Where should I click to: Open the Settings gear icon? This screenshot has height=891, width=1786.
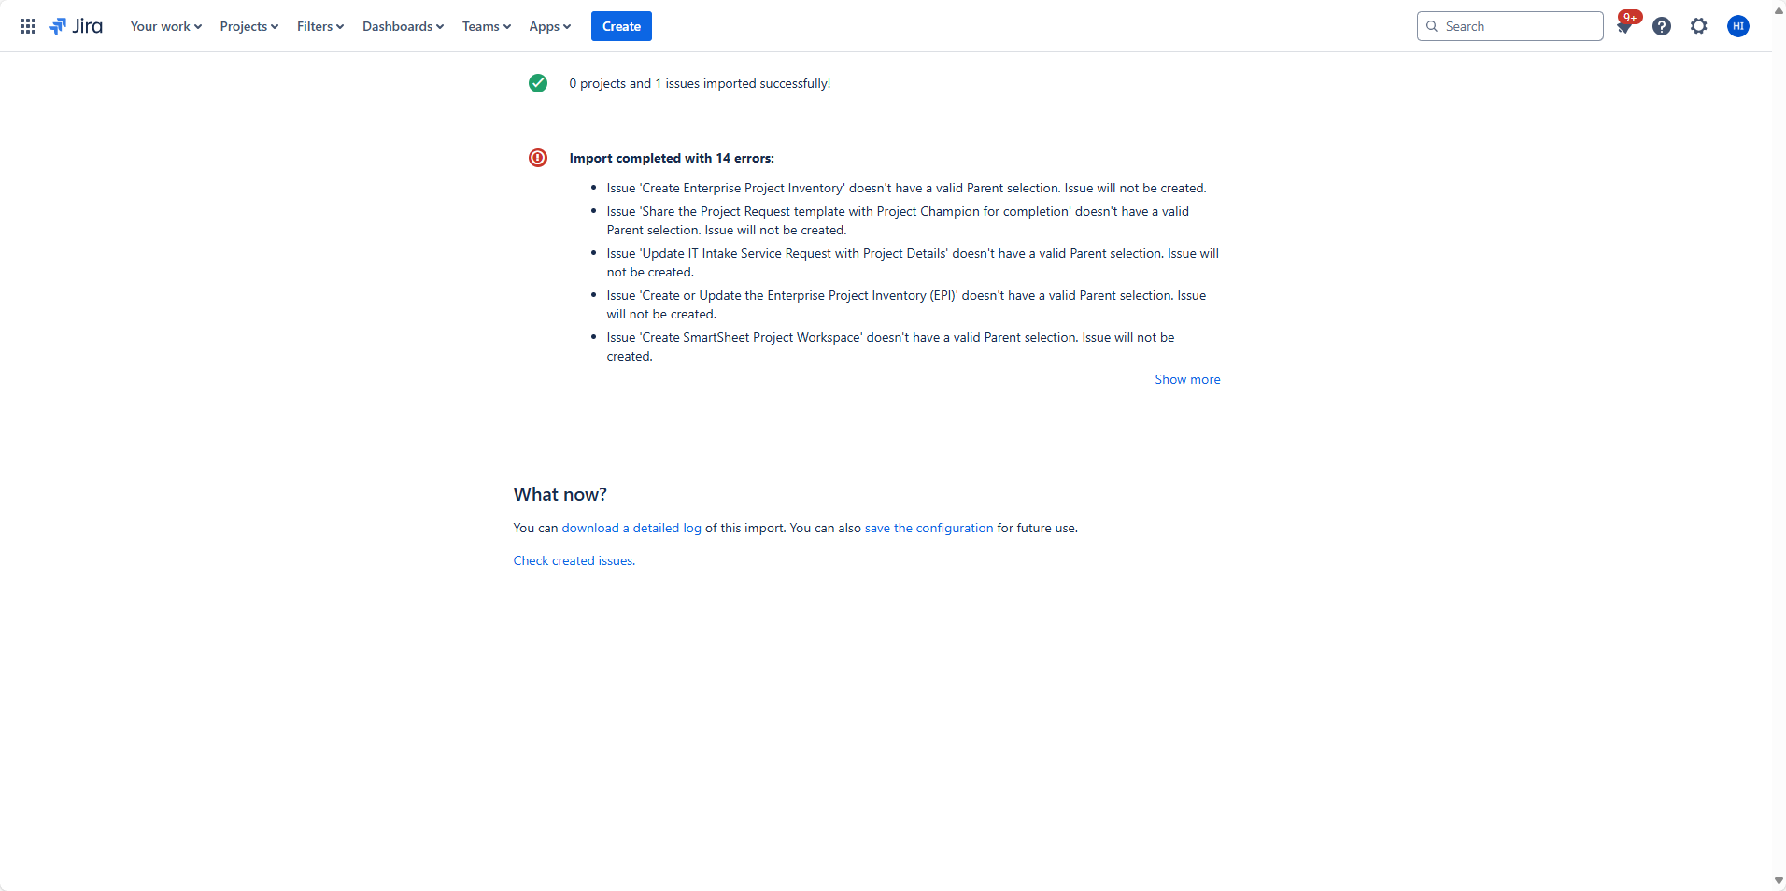tap(1699, 26)
